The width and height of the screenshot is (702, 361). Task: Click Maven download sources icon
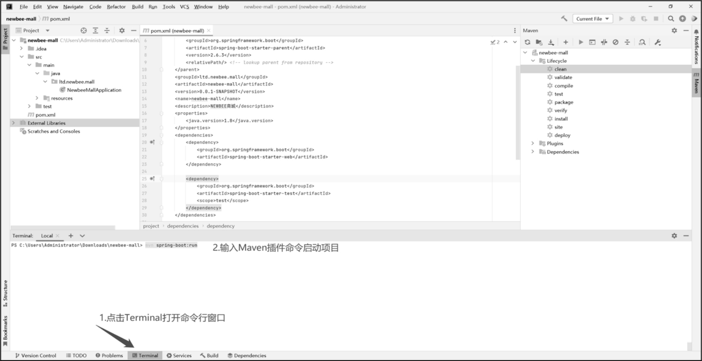pyautogui.click(x=551, y=42)
